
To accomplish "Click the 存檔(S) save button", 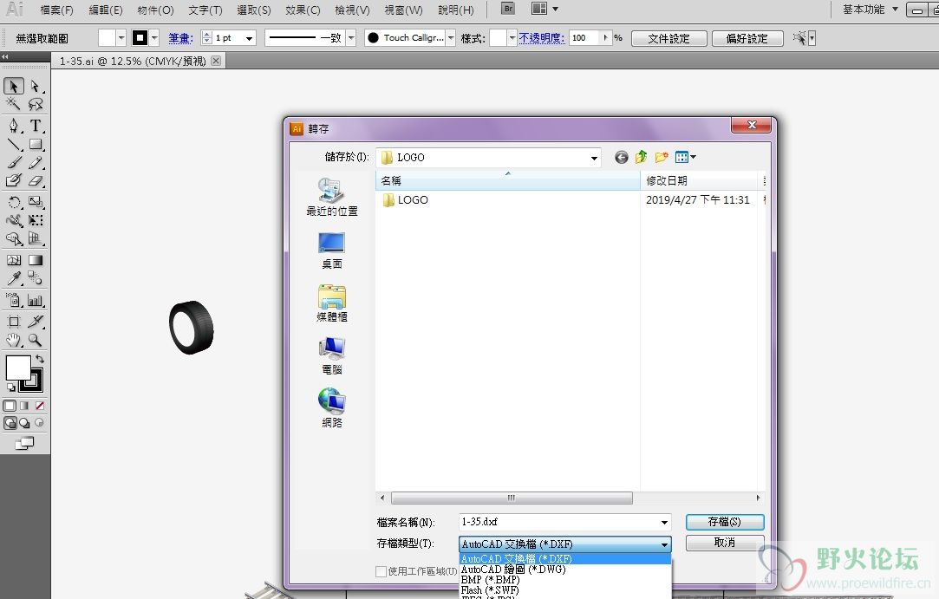I will [x=725, y=522].
